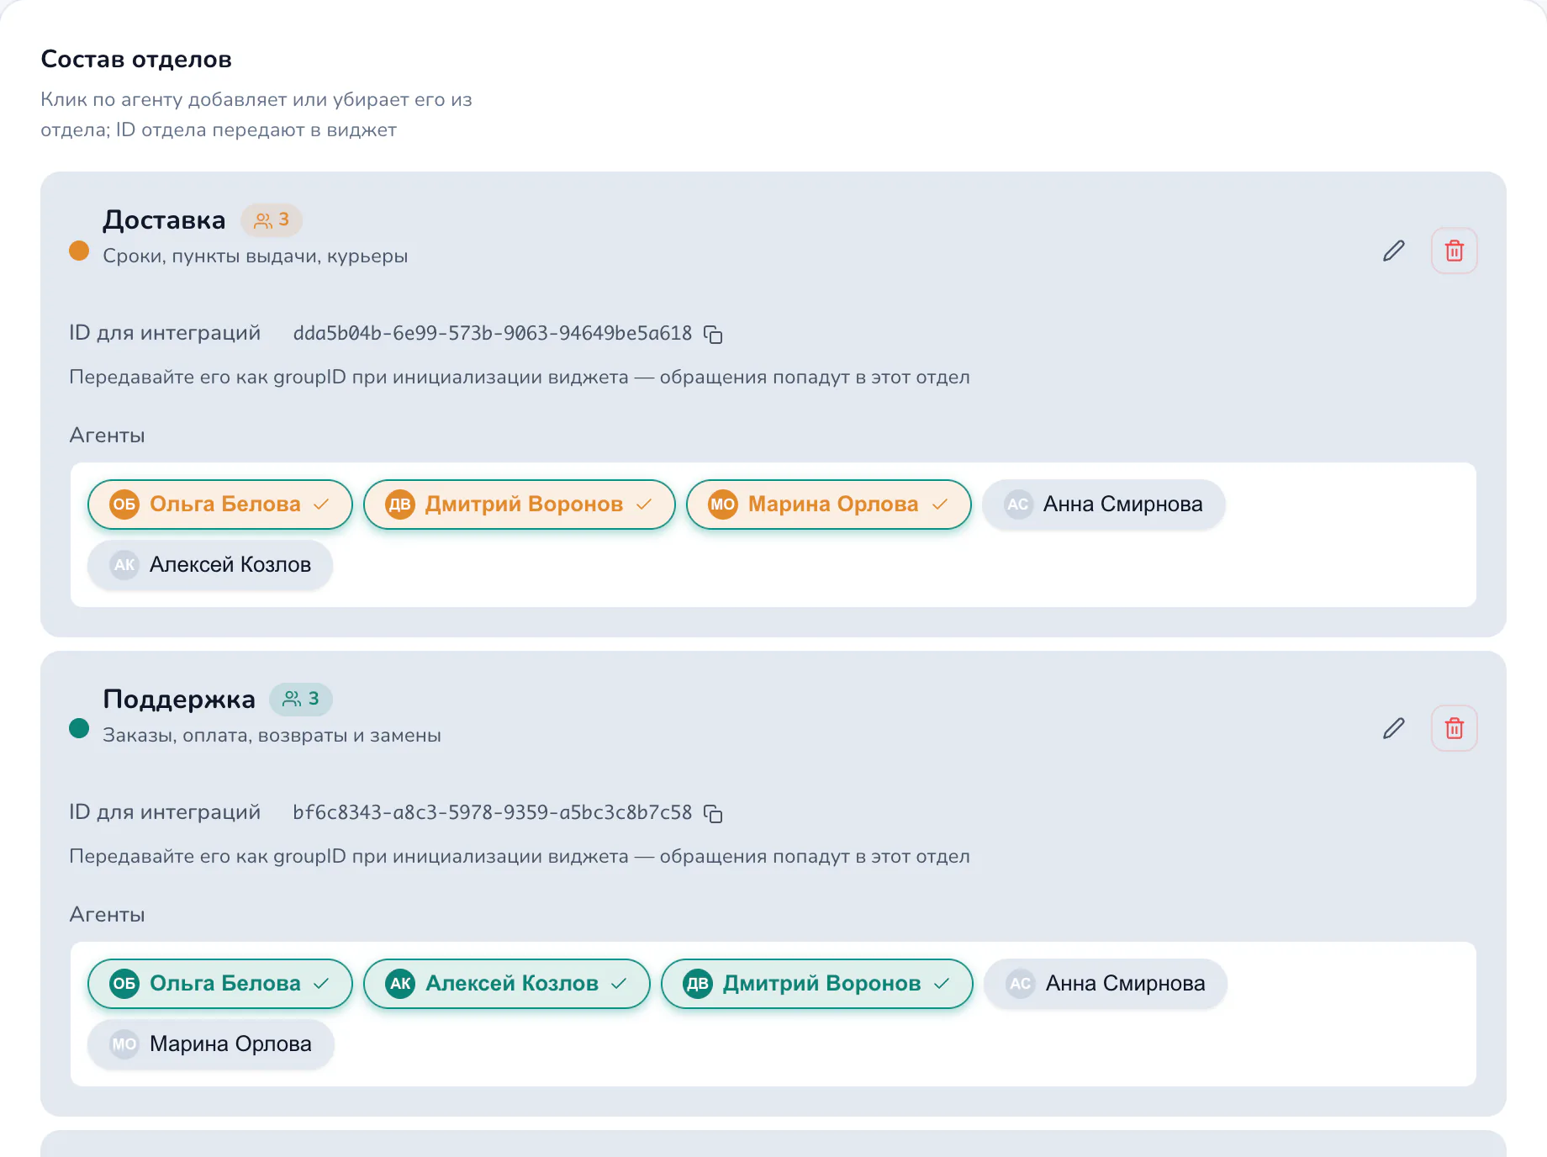Edit the Доставка department with pencil icon

coord(1393,251)
